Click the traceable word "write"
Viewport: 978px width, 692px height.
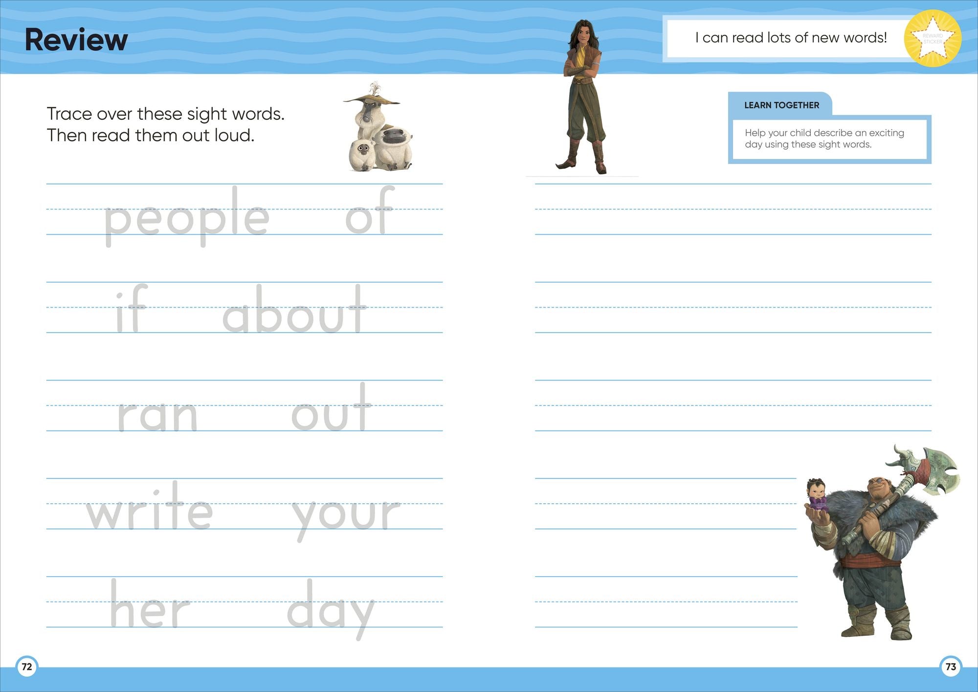pos(150,509)
